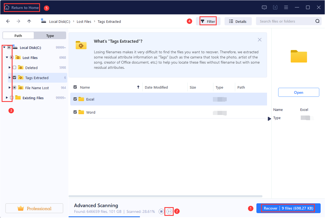Screen dimensions: 325x218
Task: Enable the Deleted folder checkbox
Action: (x=14, y=67)
